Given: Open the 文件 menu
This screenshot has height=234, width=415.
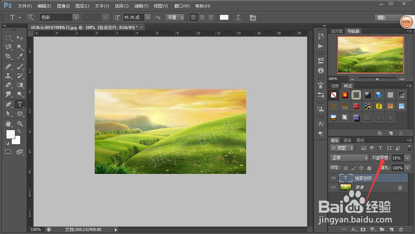Looking at the screenshot, I should pos(24,6).
